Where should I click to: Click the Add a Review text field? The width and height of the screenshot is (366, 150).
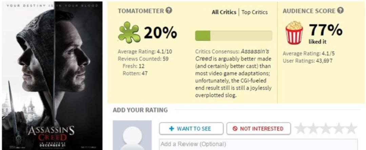click(x=258, y=144)
